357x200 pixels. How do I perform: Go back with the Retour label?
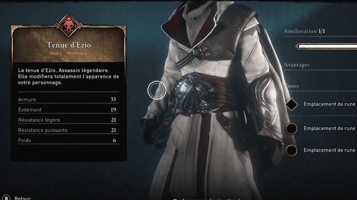[22, 198]
